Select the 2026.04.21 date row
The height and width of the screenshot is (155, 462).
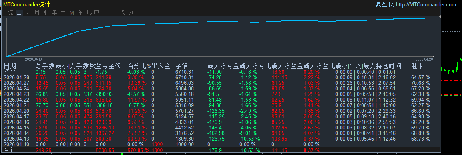(x=16, y=105)
